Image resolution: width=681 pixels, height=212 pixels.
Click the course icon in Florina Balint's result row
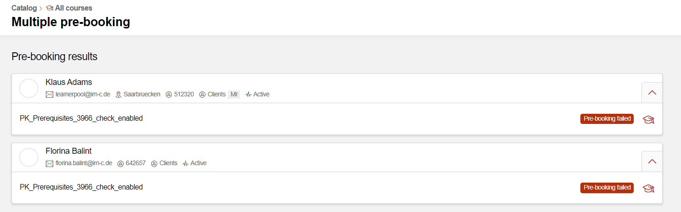click(x=648, y=189)
